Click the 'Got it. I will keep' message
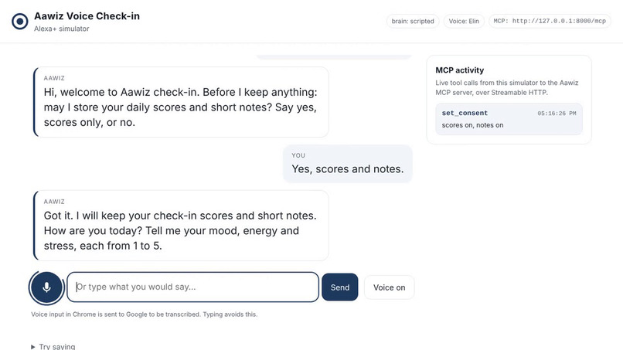This screenshot has width=623, height=350. [181, 226]
